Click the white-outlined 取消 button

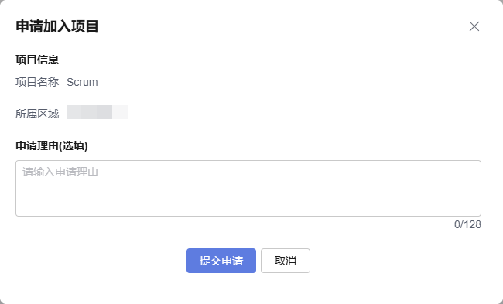click(x=286, y=261)
